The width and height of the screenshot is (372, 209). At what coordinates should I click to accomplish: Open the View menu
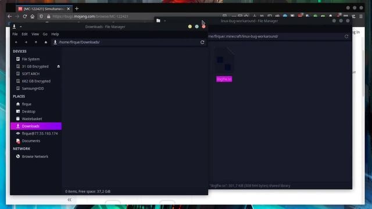click(35, 34)
